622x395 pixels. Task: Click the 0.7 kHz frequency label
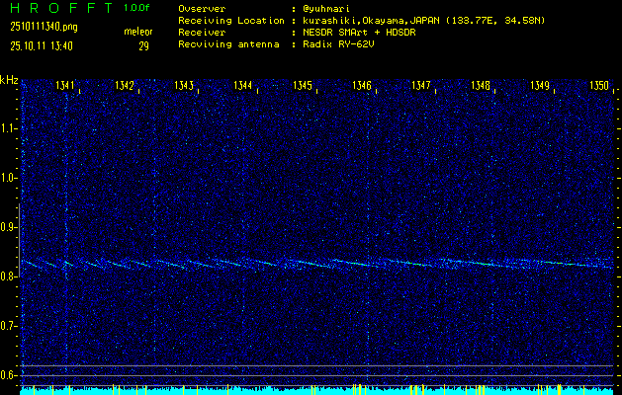9,326
